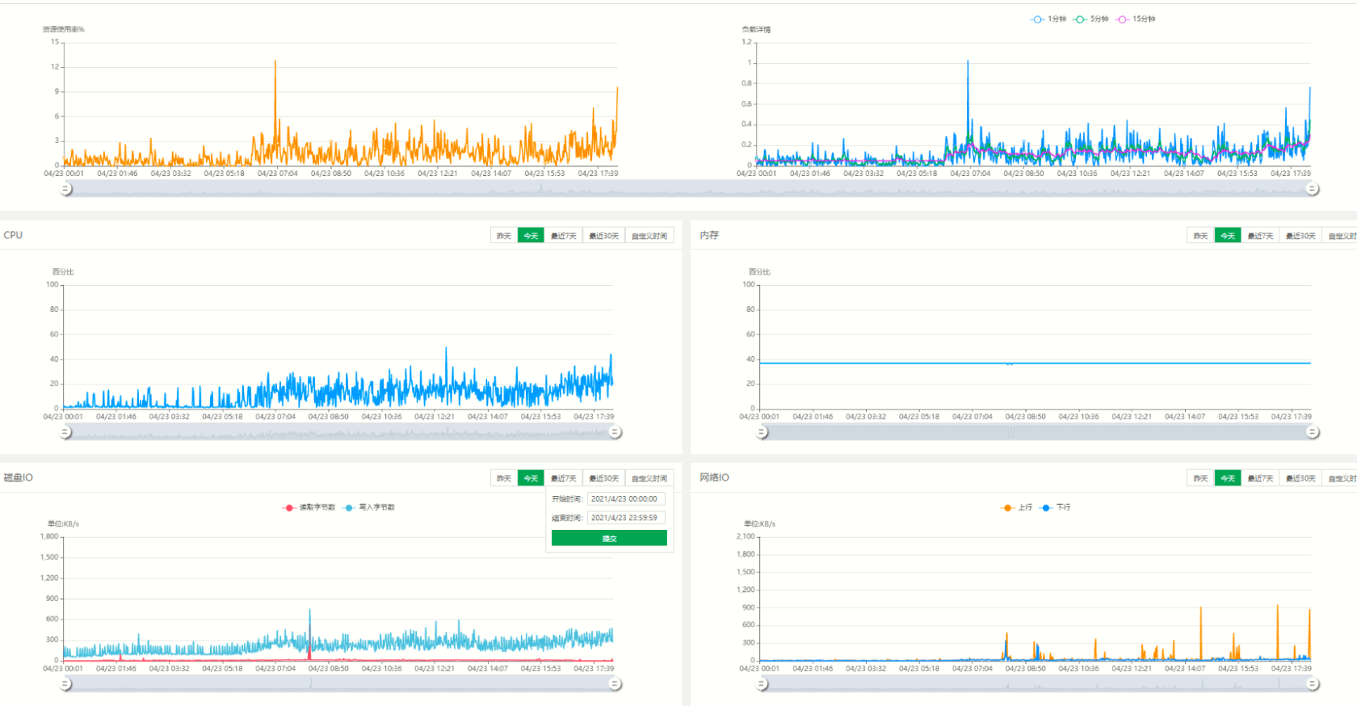1357x706 pixels.
Task: Click right zoom handle of 内存 chart
Action: [x=1313, y=432]
